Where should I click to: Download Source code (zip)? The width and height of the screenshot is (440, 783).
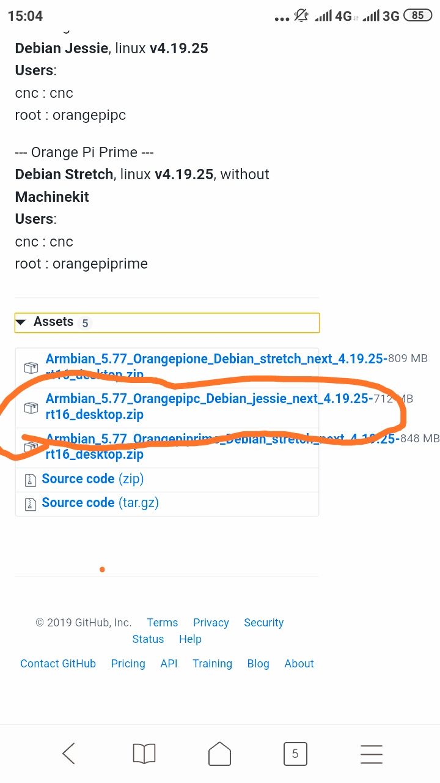pyautogui.click(x=92, y=479)
